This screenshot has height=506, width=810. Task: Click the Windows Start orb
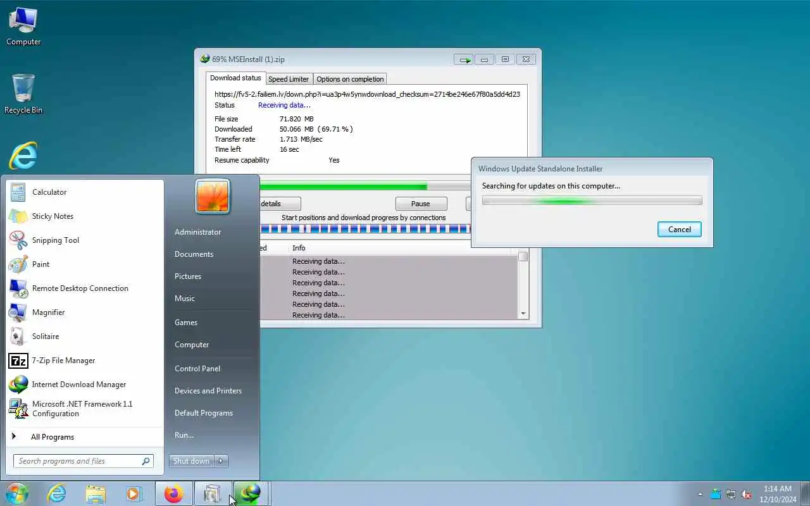click(17, 493)
